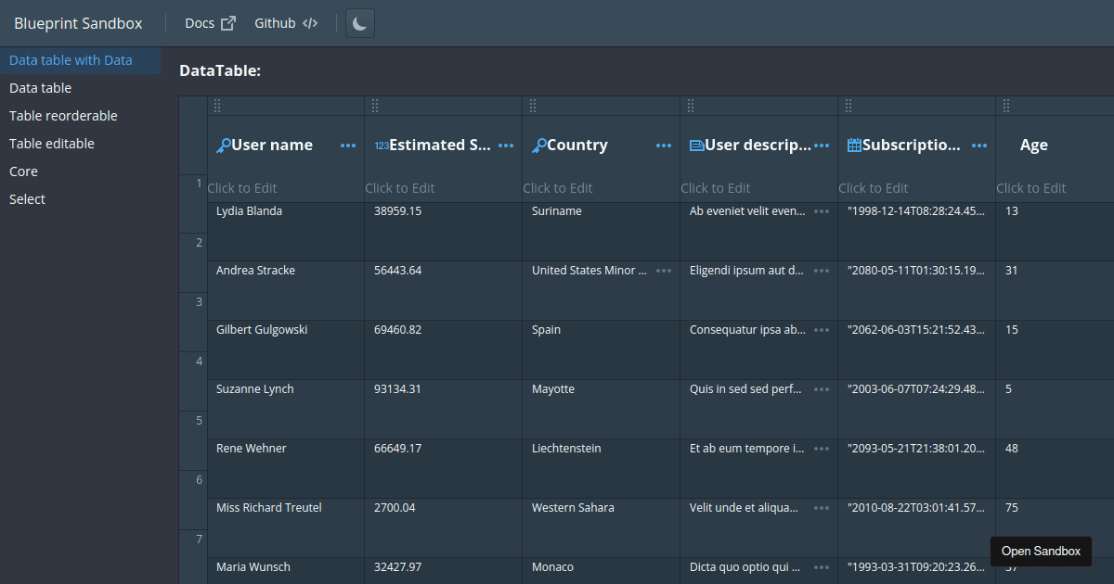
Task: Select Data table with Data menu item
Action: [x=80, y=60]
